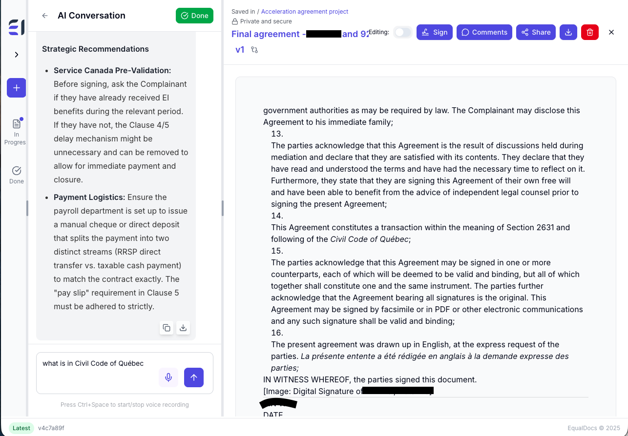Download the final agreement document
Image resolution: width=628 pixels, height=436 pixels.
[568, 32]
